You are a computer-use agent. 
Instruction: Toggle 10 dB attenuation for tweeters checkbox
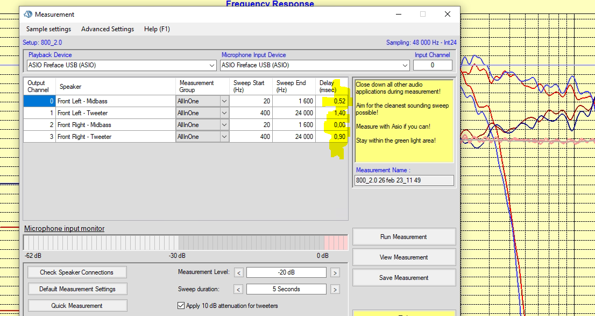[x=181, y=306]
